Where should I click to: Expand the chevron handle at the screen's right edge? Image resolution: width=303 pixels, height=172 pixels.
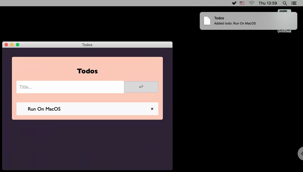point(301,153)
